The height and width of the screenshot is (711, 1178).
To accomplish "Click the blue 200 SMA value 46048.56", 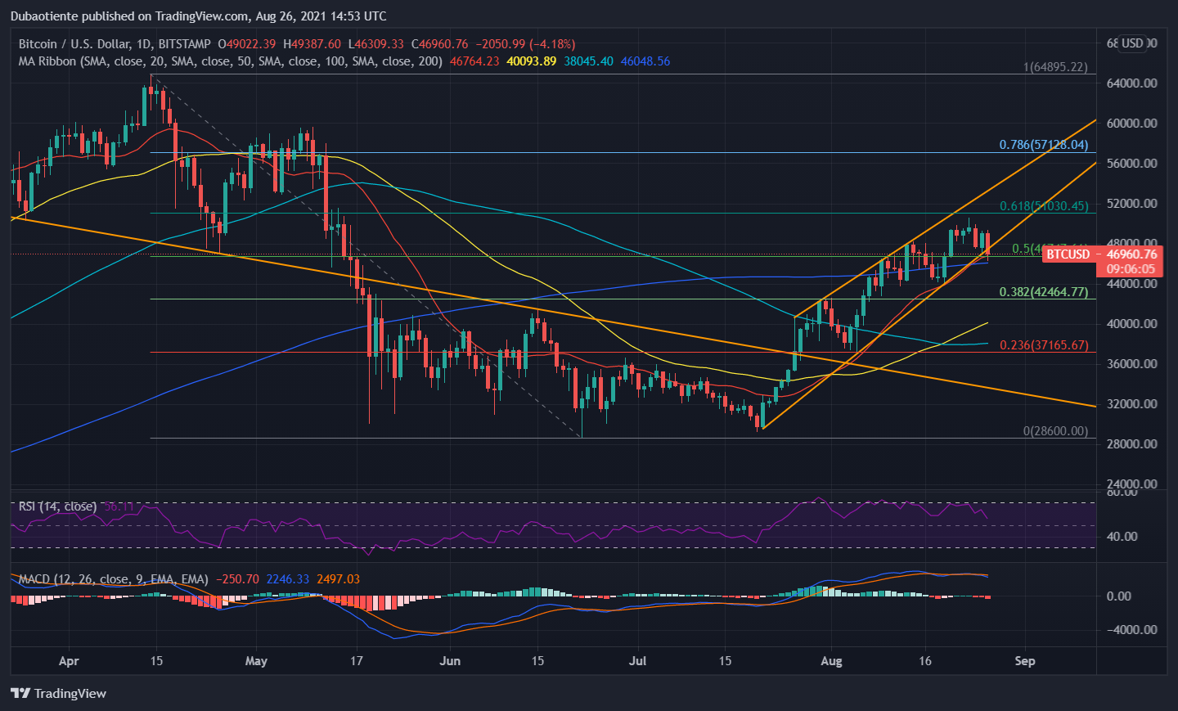I will (645, 61).
